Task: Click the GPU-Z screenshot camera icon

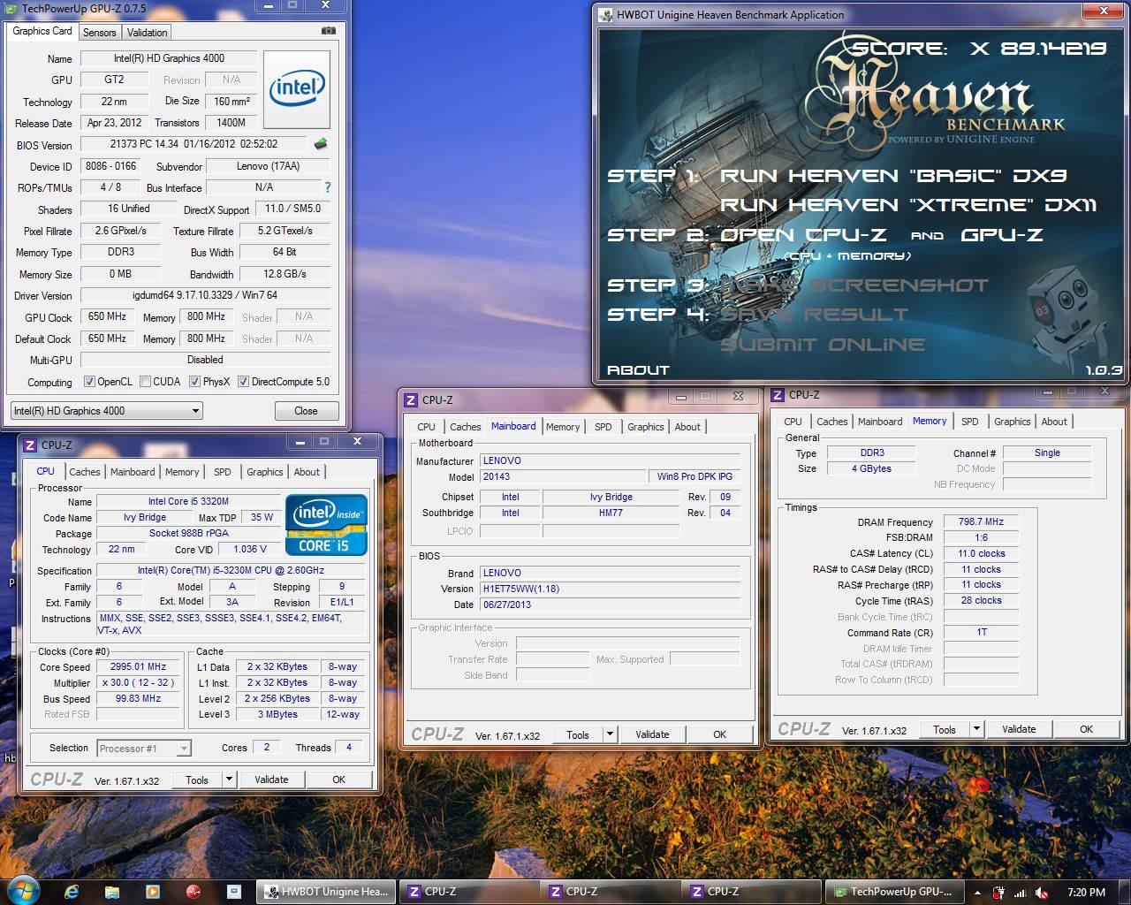Action: tap(329, 30)
